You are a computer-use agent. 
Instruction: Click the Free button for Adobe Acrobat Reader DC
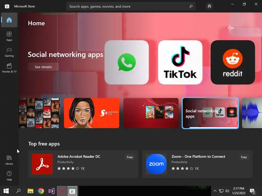(x=130, y=157)
